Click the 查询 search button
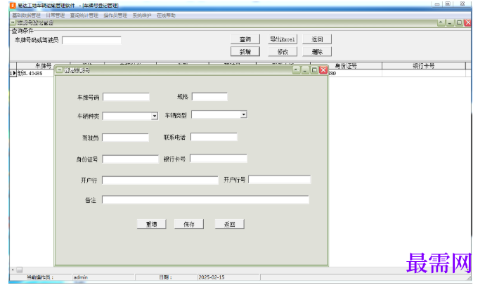485x285 pixels. tap(245, 39)
